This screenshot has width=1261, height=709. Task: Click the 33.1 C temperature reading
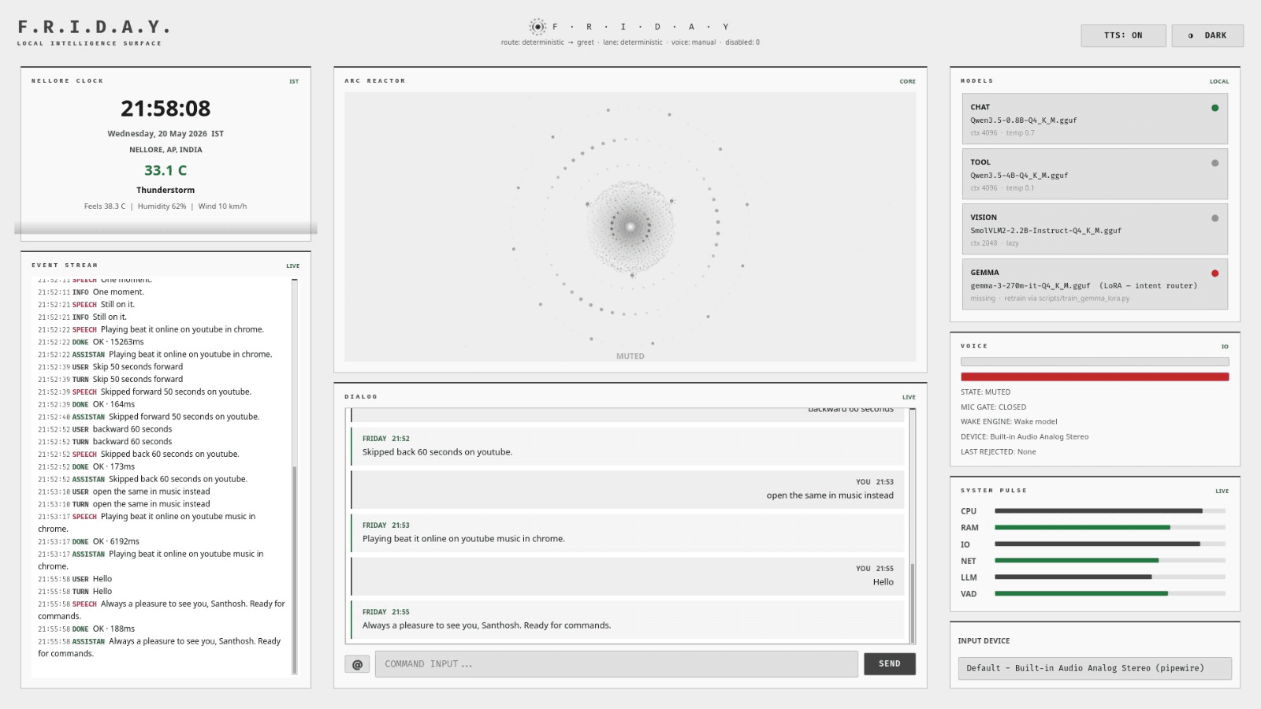tap(166, 170)
